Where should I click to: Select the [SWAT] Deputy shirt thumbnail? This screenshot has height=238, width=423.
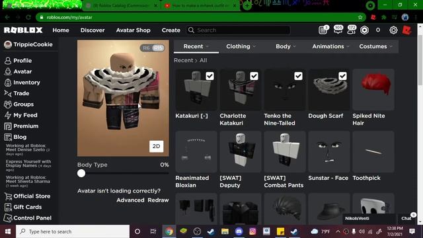point(241,151)
